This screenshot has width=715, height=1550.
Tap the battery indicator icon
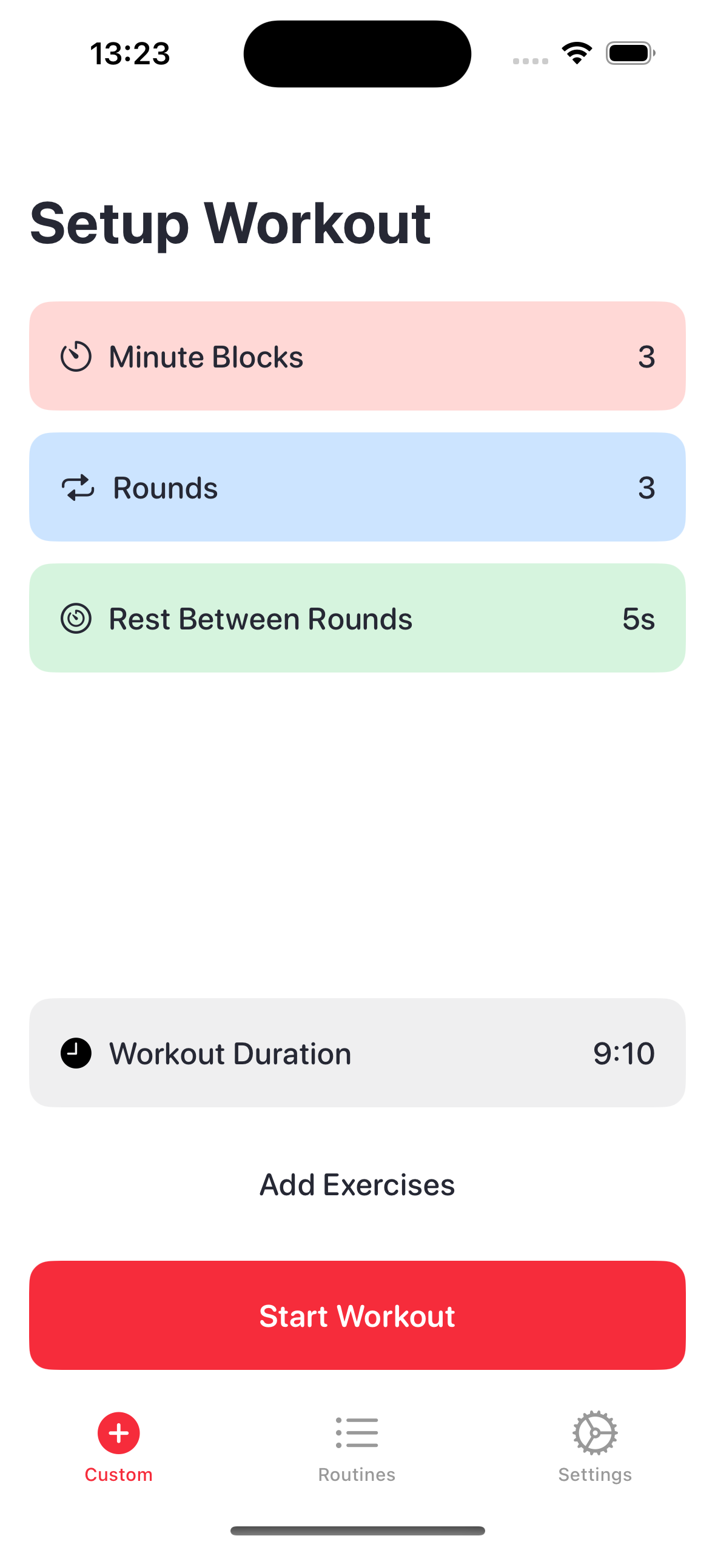[x=630, y=53]
